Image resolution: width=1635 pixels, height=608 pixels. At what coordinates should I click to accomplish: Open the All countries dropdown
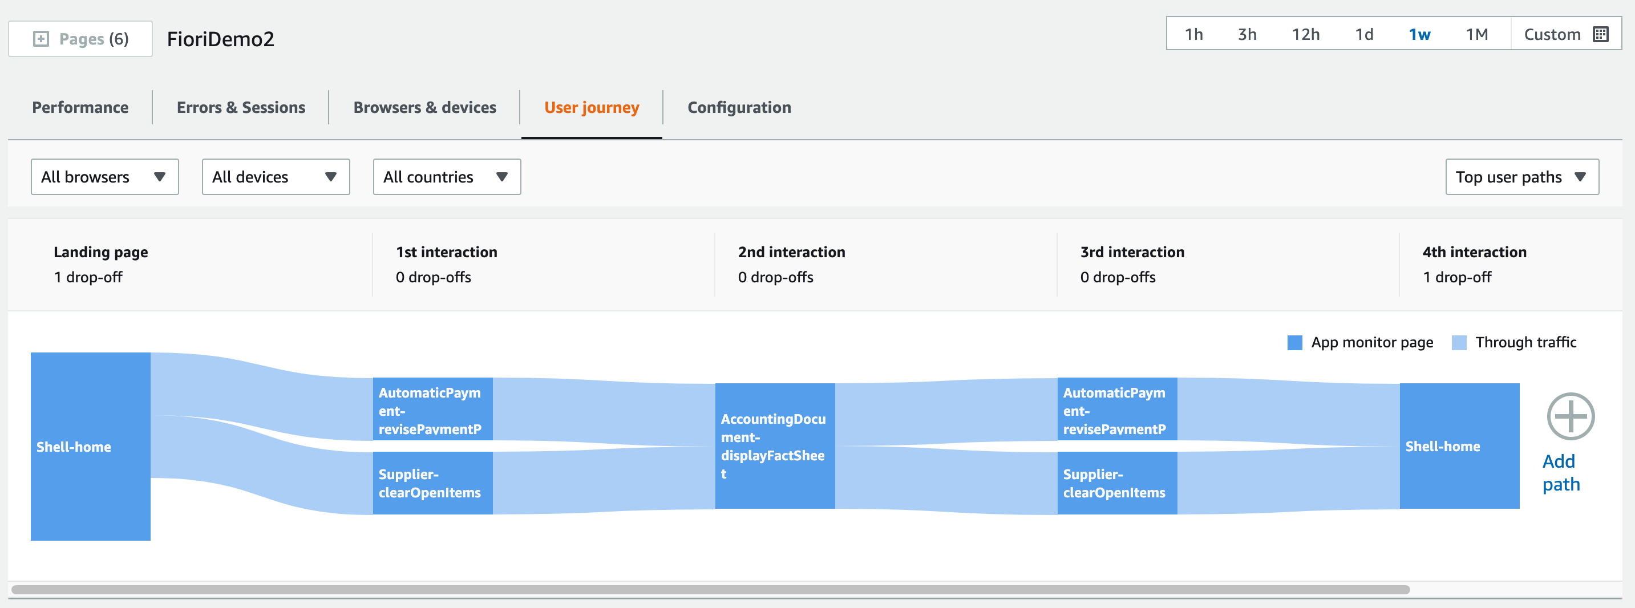pos(447,177)
